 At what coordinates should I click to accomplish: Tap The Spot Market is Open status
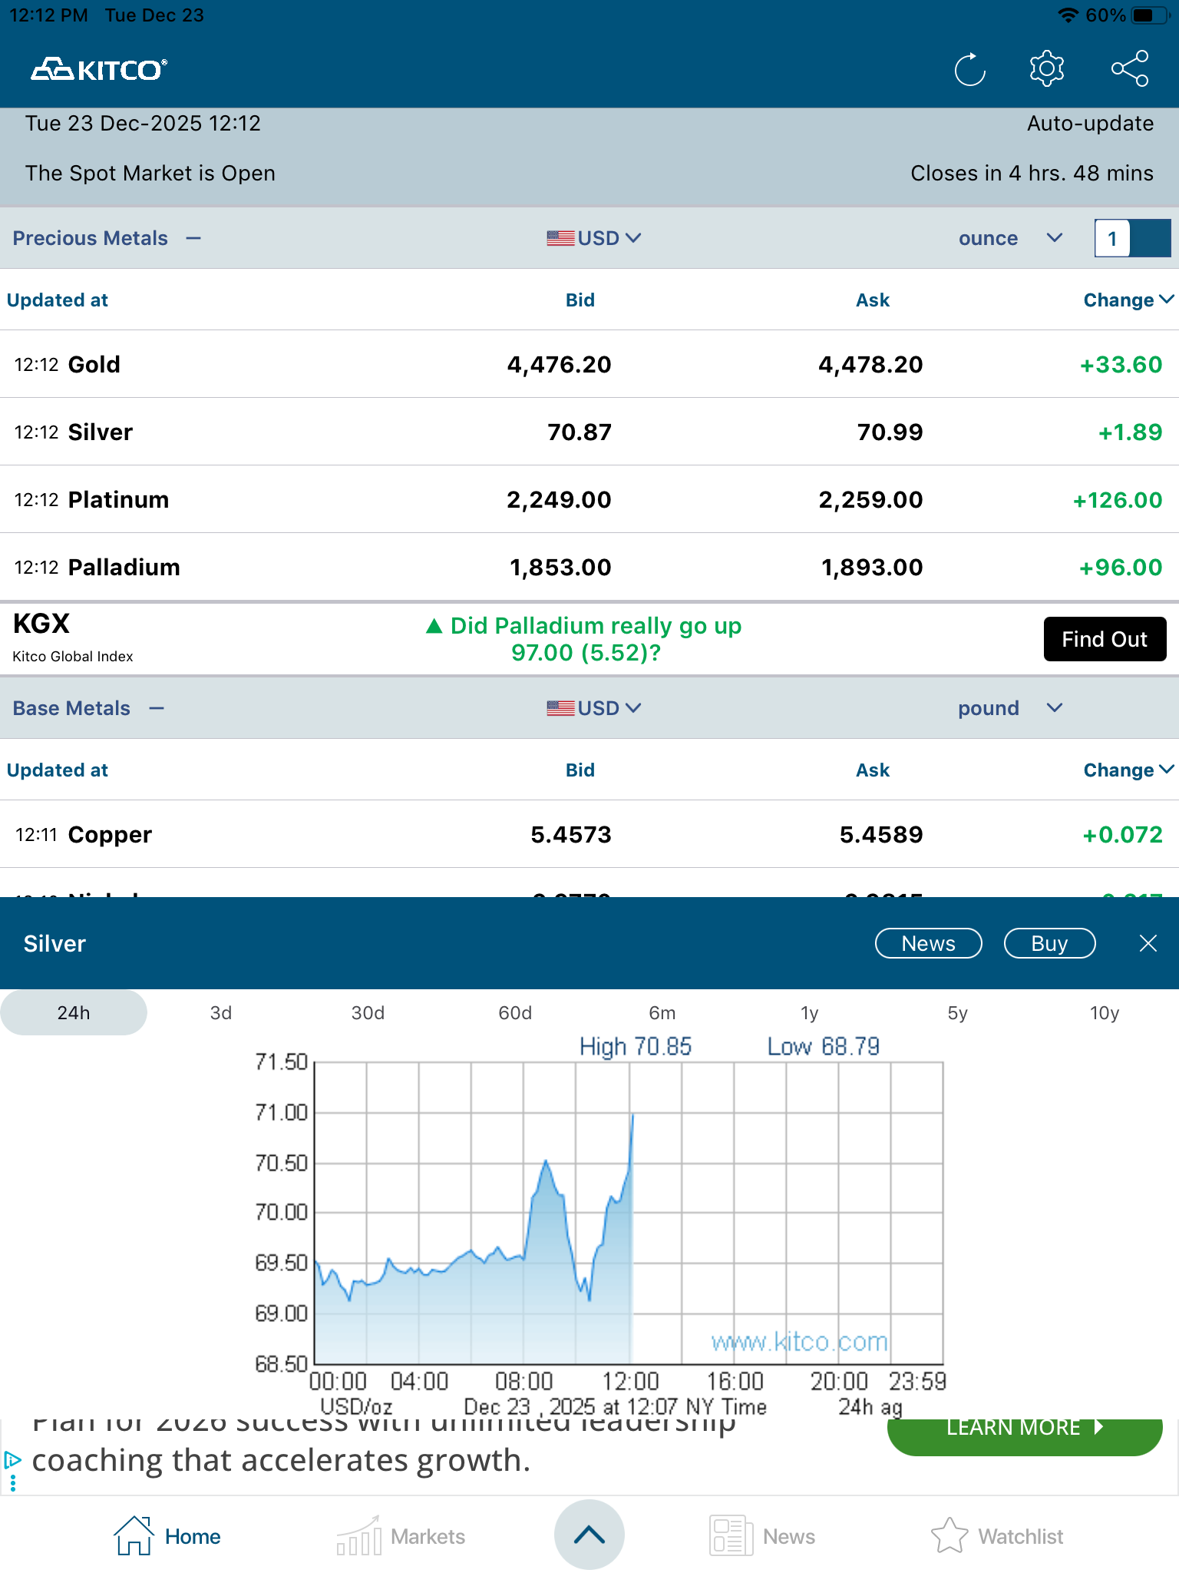tap(150, 173)
